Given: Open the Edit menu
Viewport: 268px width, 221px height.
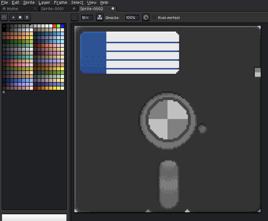Looking at the screenshot, I should pyautogui.click(x=15, y=3).
